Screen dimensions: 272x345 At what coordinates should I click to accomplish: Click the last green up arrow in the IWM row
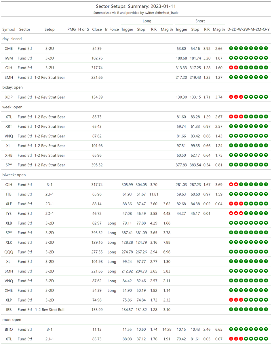tap(266, 58)
